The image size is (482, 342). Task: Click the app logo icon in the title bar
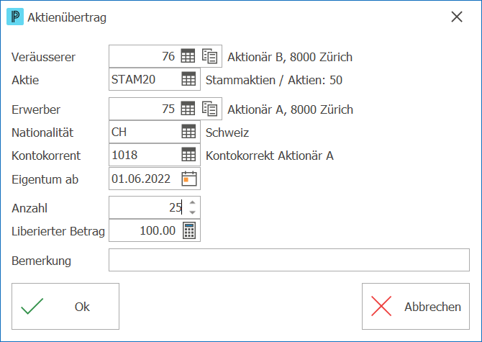point(15,17)
